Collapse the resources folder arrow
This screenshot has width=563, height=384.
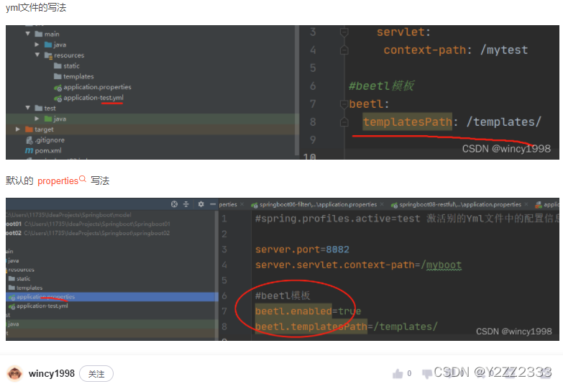pos(37,55)
